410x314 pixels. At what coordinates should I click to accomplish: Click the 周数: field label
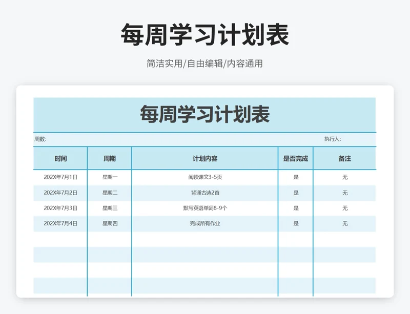(x=40, y=139)
